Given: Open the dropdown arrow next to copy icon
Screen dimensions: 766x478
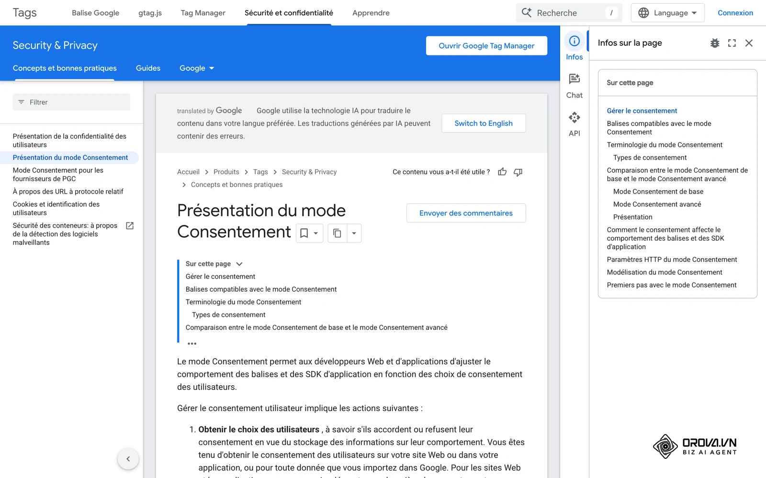Looking at the screenshot, I should (x=354, y=233).
